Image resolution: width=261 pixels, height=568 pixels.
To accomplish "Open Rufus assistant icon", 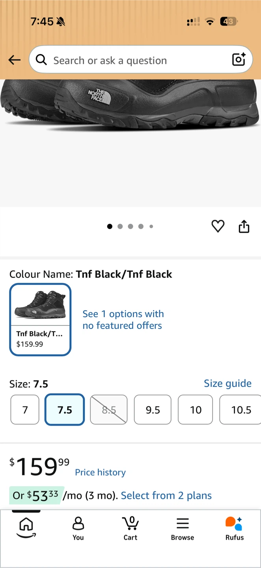I will tap(235, 529).
